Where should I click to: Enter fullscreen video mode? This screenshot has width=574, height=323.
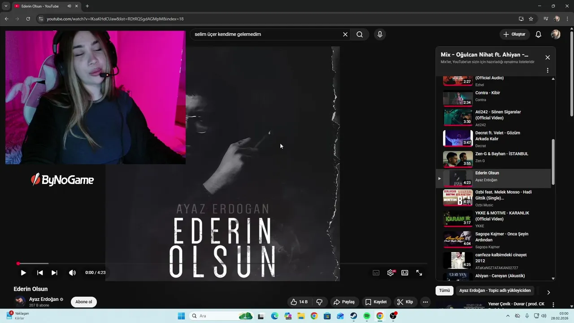coord(419,273)
